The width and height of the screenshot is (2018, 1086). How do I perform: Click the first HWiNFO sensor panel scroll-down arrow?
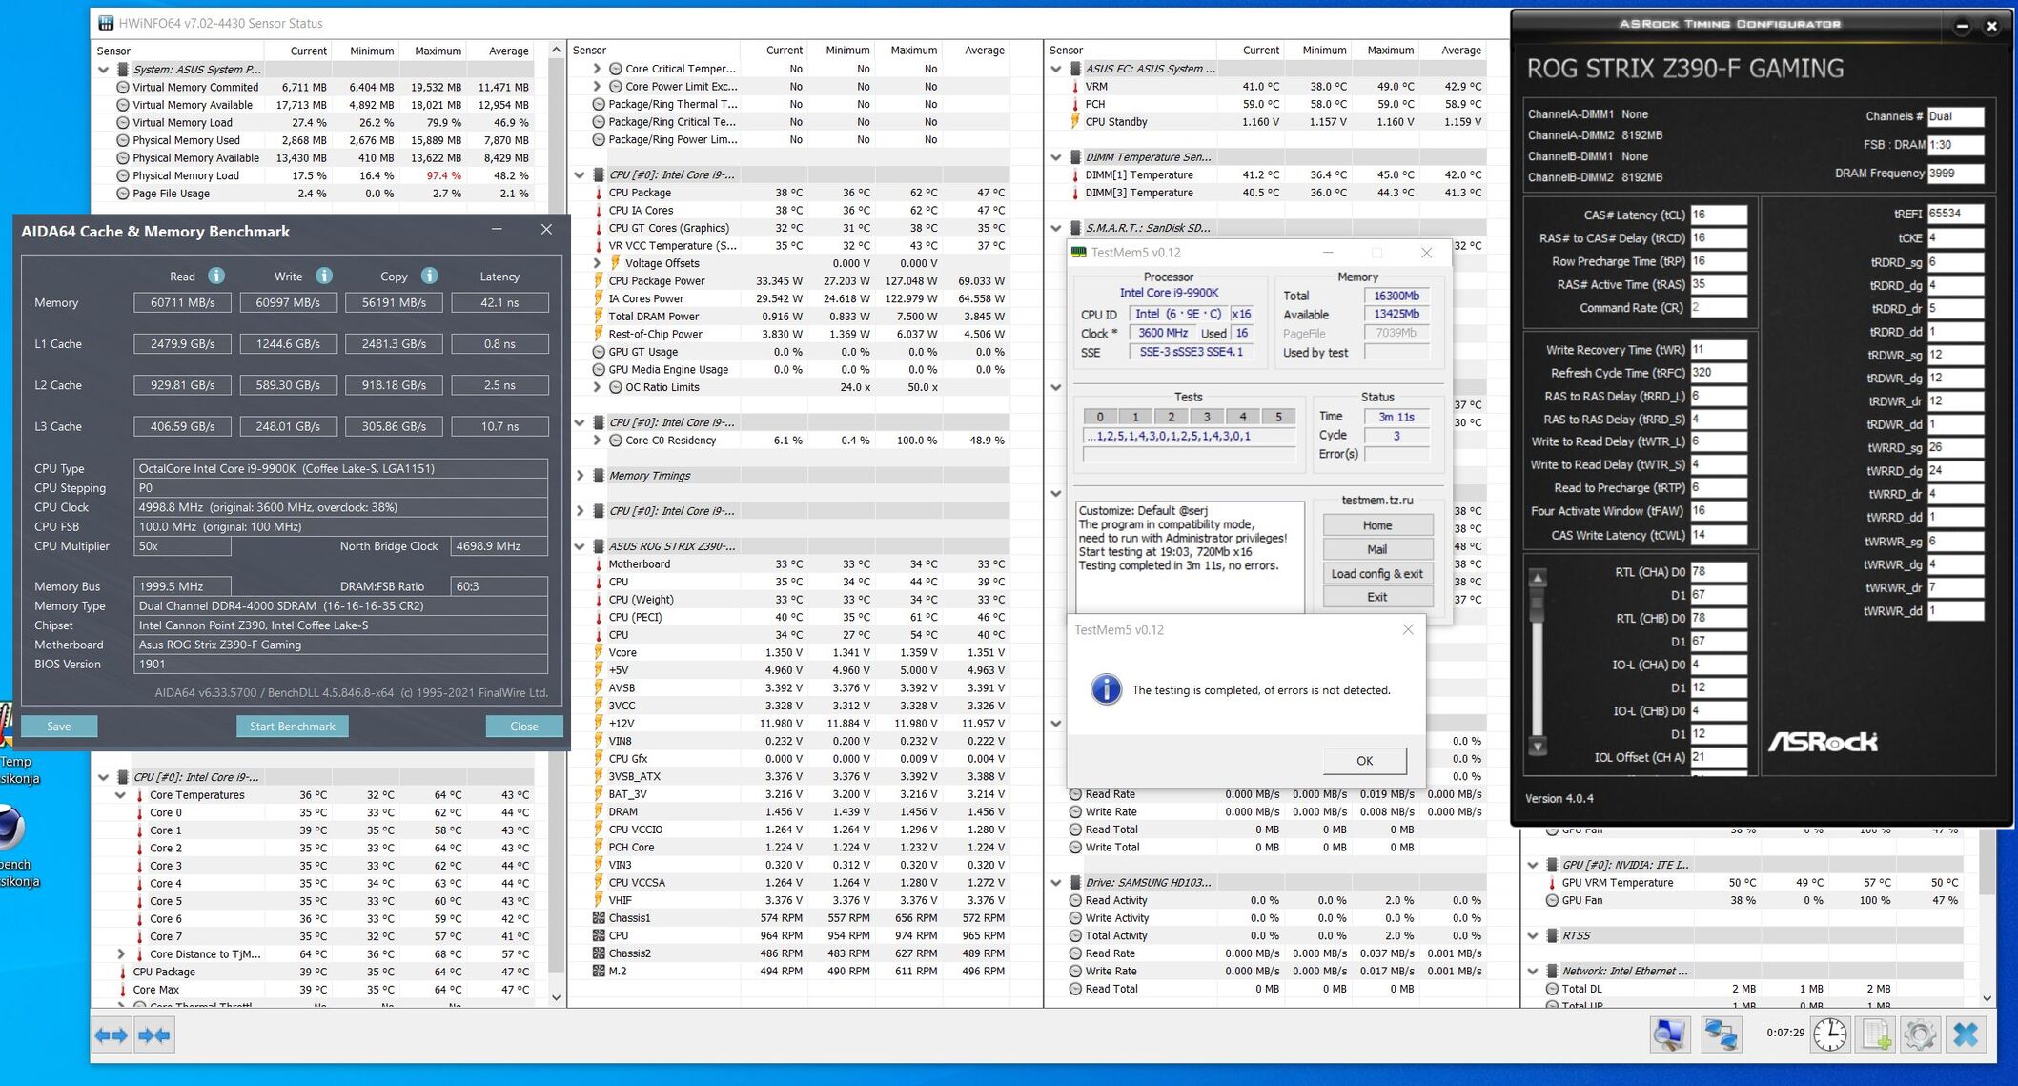(557, 997)
